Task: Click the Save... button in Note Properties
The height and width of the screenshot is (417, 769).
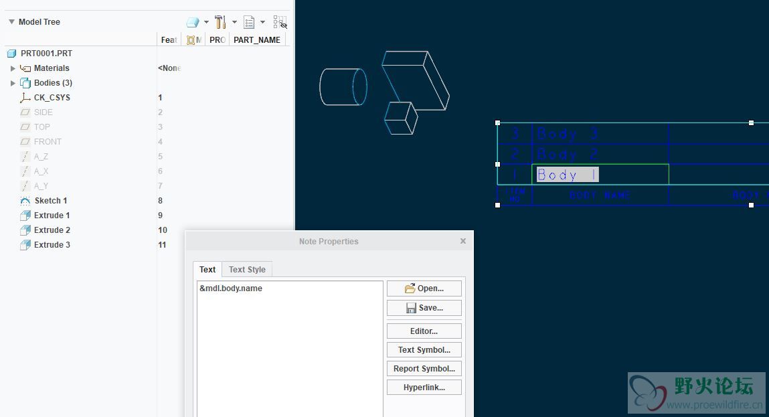Action: tap(424, 308)
